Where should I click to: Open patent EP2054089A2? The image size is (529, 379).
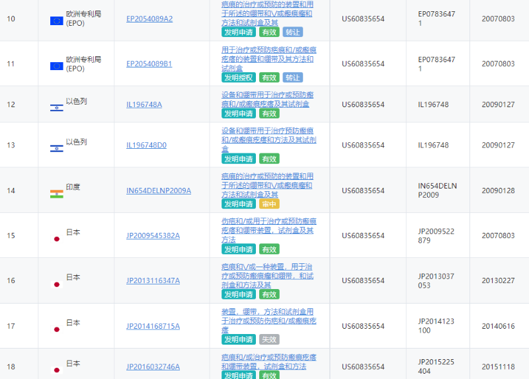[149, 19]
